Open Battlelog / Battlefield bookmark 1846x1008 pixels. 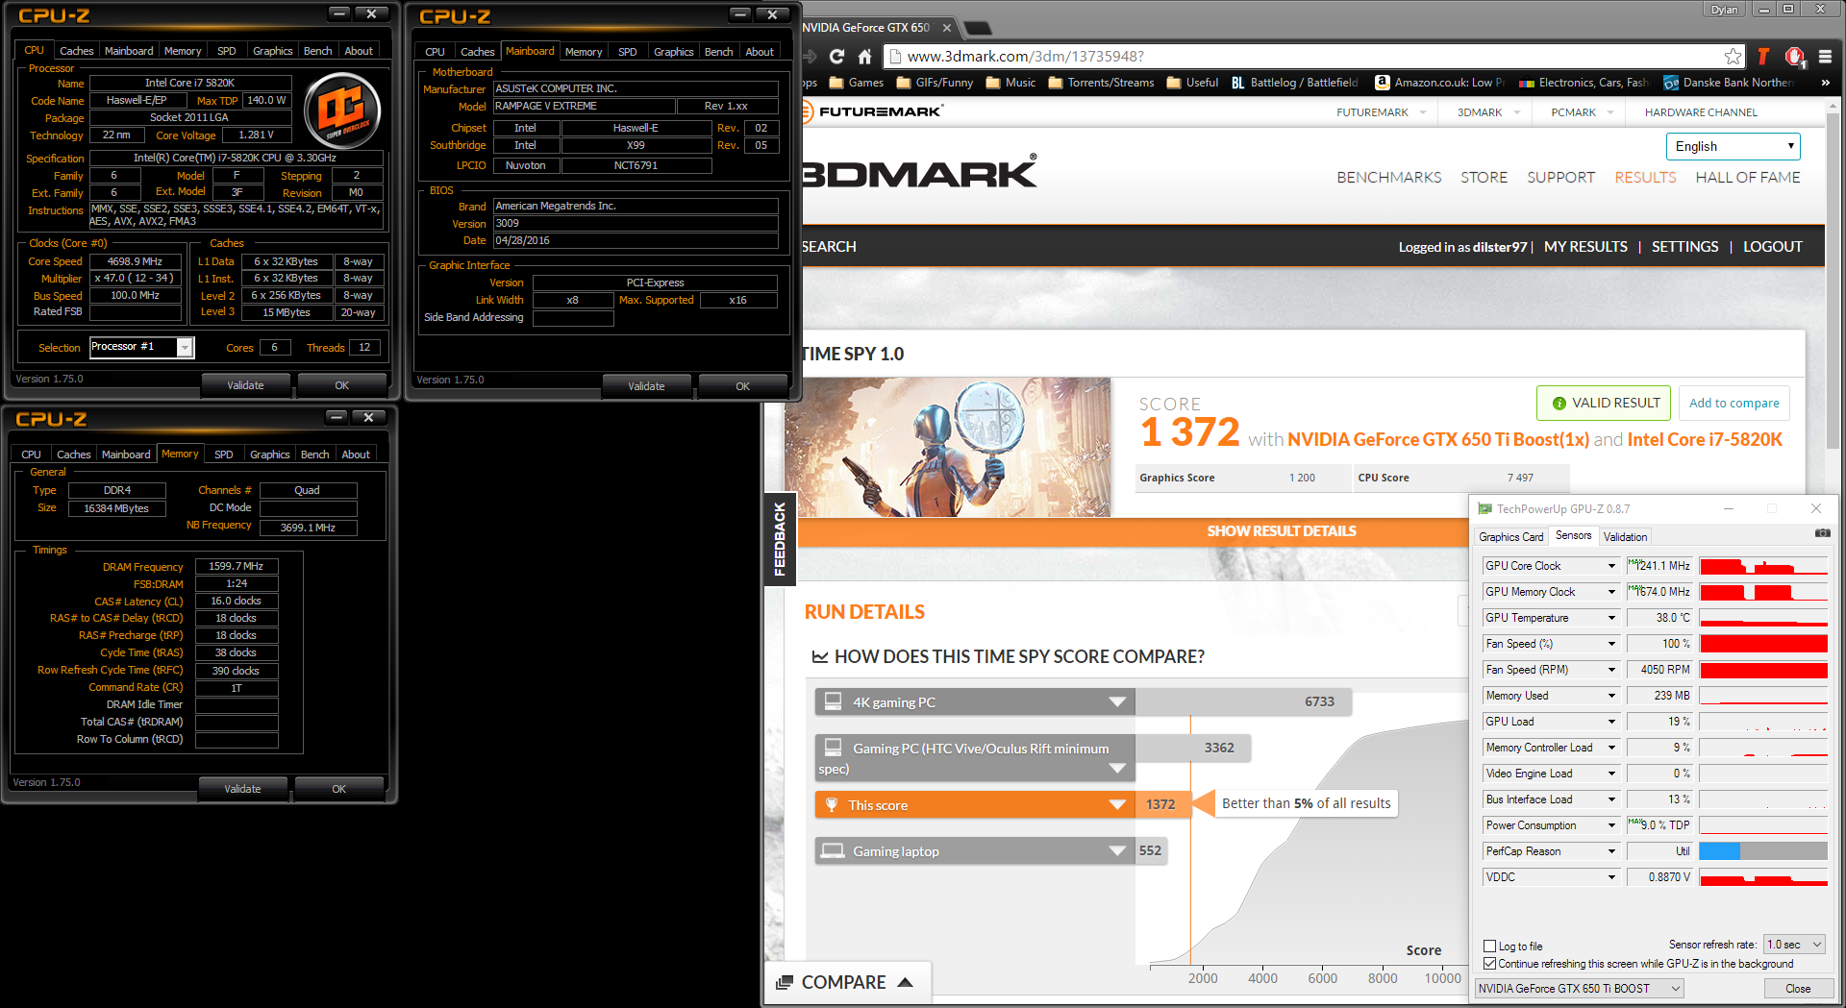1294,83
